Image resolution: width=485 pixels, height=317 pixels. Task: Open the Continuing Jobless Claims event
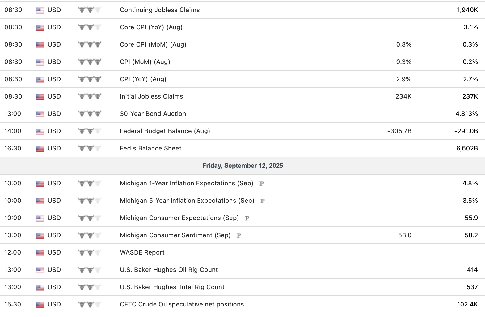[160, 10]
